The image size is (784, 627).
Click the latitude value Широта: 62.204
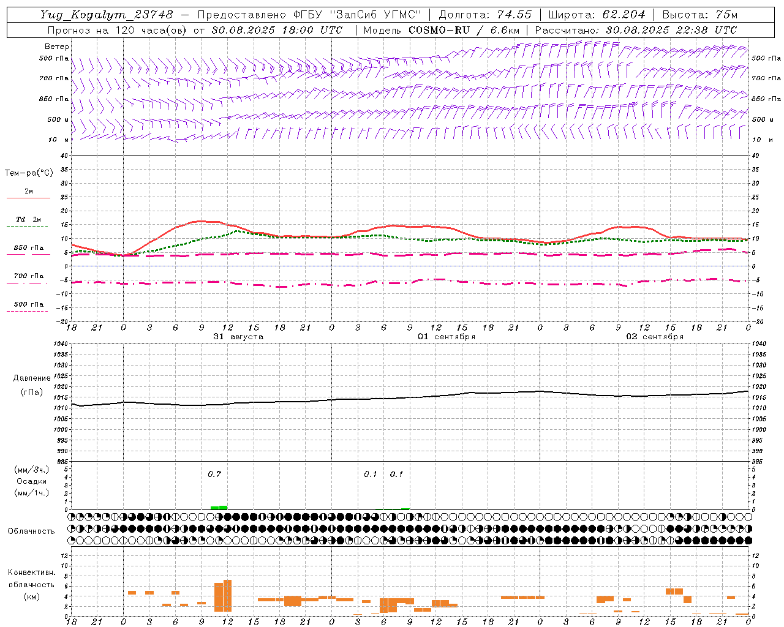pyautogui.click(x=597, y=15)
